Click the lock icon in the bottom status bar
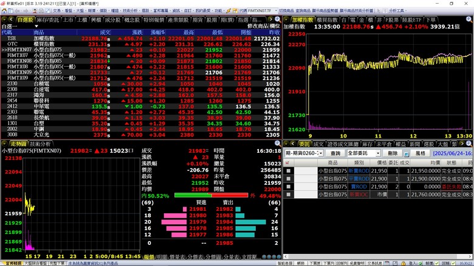This screenshot has width=474, height=266. [403, 264]
